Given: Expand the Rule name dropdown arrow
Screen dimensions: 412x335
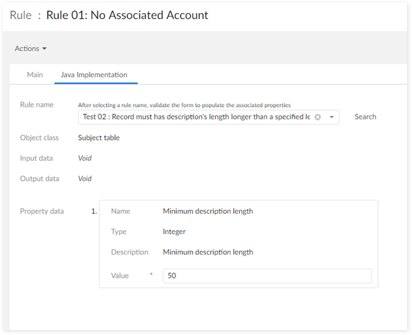Looking at the screenshot, I should click(332, 117).
